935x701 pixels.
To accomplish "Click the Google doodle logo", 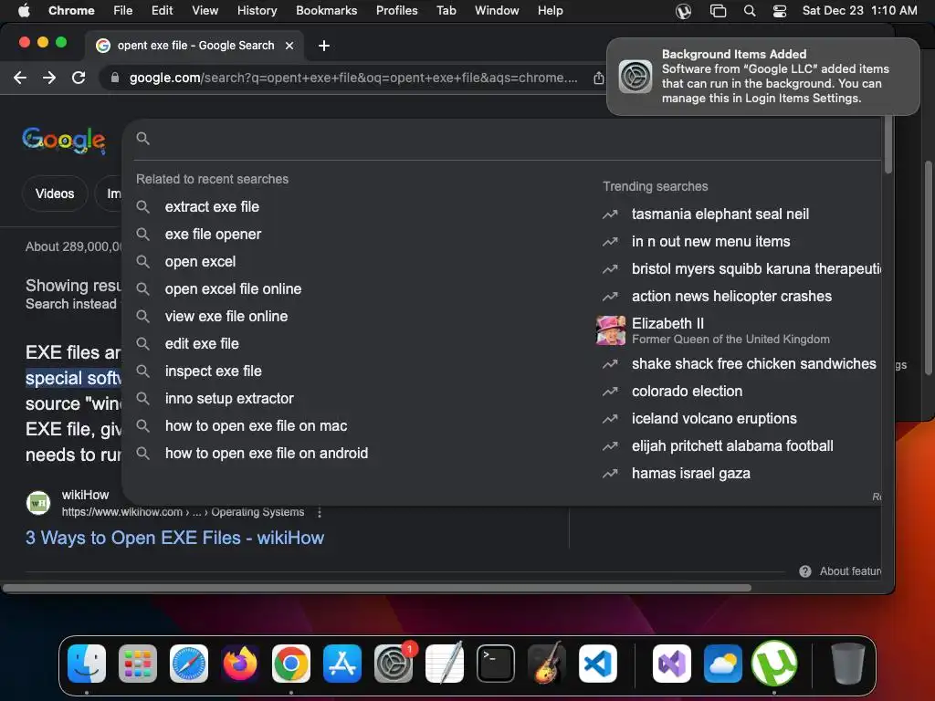I will point(64,140).
